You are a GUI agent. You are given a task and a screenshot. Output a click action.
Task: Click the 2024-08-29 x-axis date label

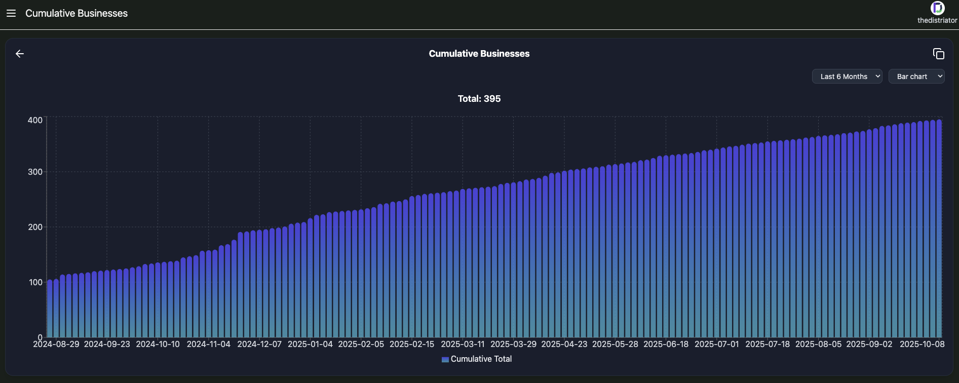[x=56, y=344]
